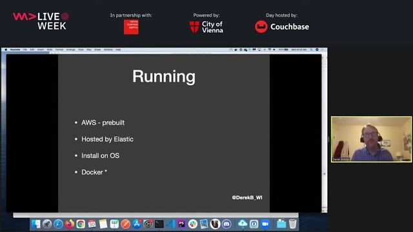Open the Apple menu
413x232 pixels.
(6, 50)
